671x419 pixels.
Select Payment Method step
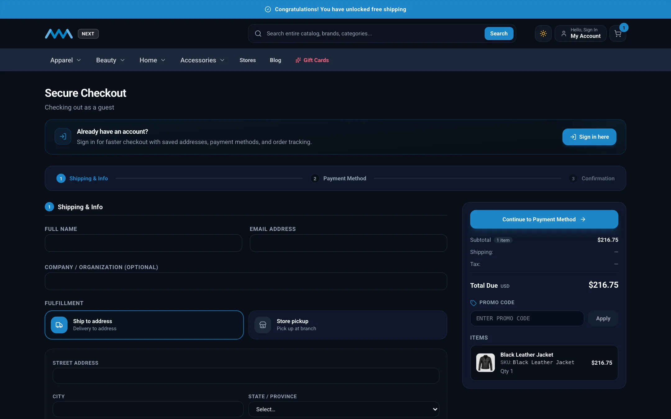point(338,178)
